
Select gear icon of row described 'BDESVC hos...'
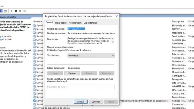point(35,29)
